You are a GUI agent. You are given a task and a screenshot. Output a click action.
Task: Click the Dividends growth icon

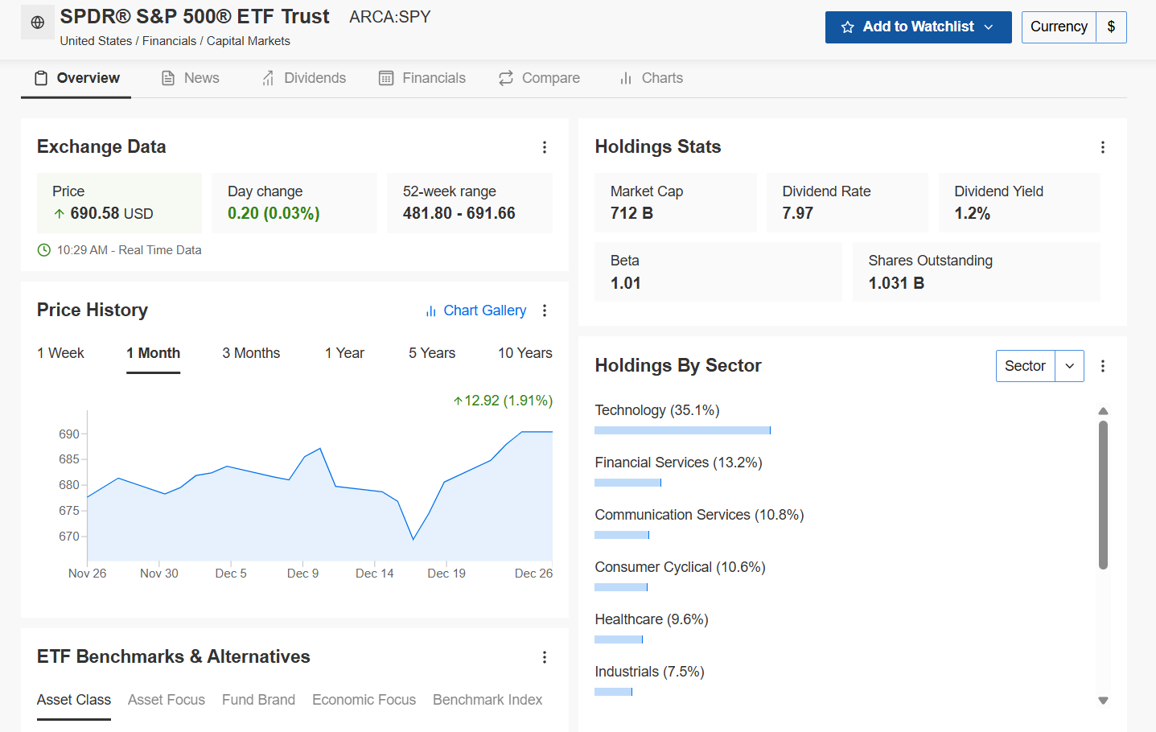[268, 78]
